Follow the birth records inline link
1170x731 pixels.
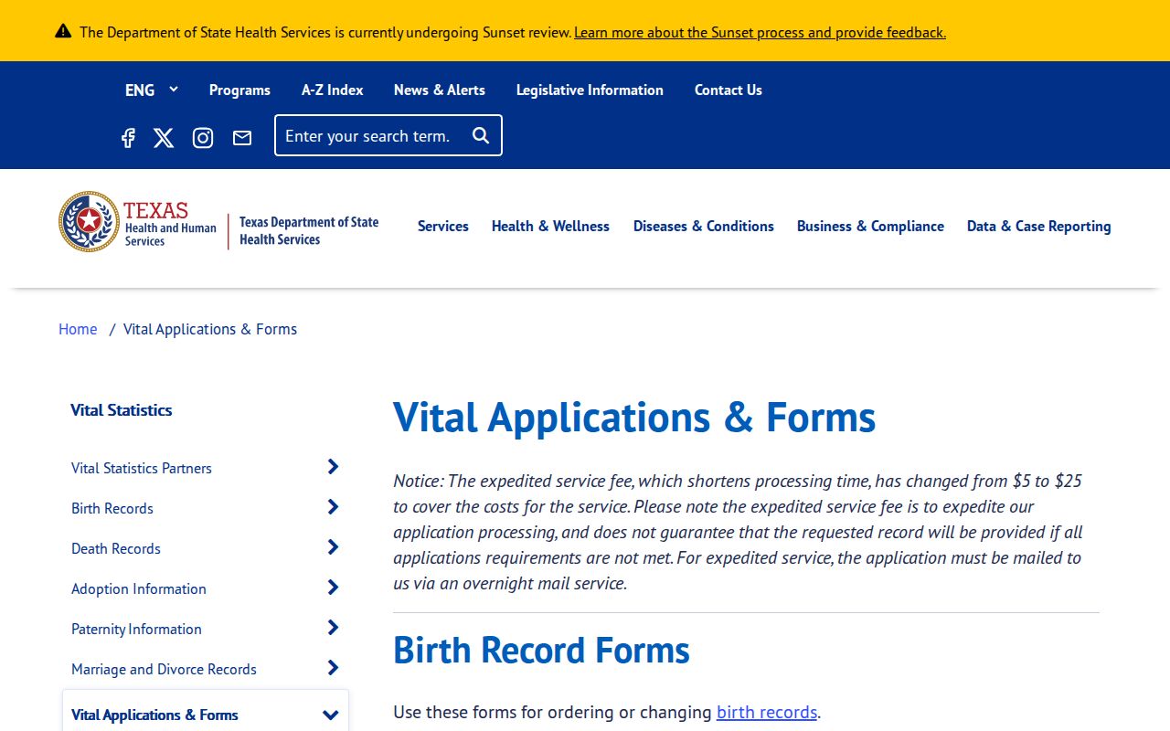click(767, 712)
